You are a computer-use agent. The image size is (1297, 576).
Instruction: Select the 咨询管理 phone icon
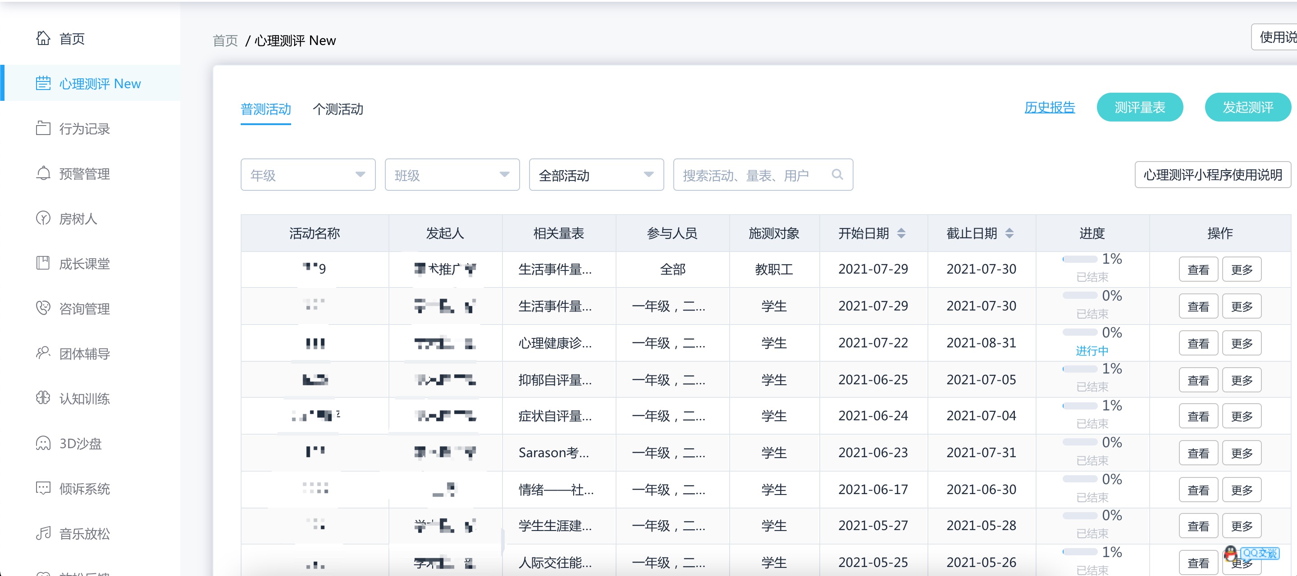click(x=43, y=308)
